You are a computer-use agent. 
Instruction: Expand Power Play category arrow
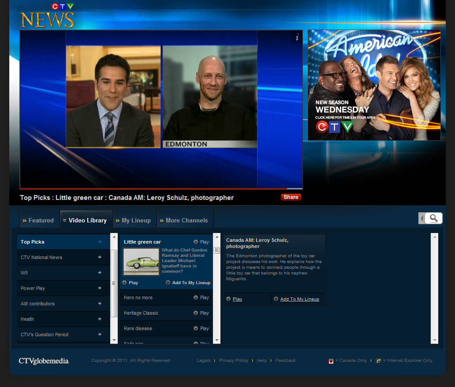[100, 288]
